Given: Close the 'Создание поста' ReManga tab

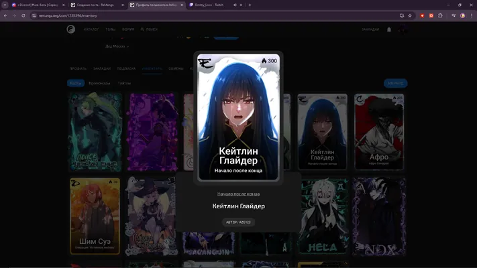Looking at the screenshot, I should (x=123, y=5).
